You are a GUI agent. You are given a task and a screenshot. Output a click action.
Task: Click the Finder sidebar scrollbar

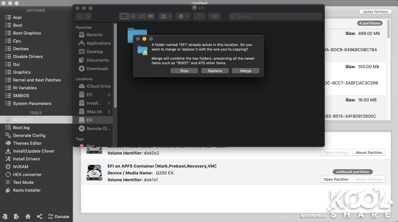115,66
